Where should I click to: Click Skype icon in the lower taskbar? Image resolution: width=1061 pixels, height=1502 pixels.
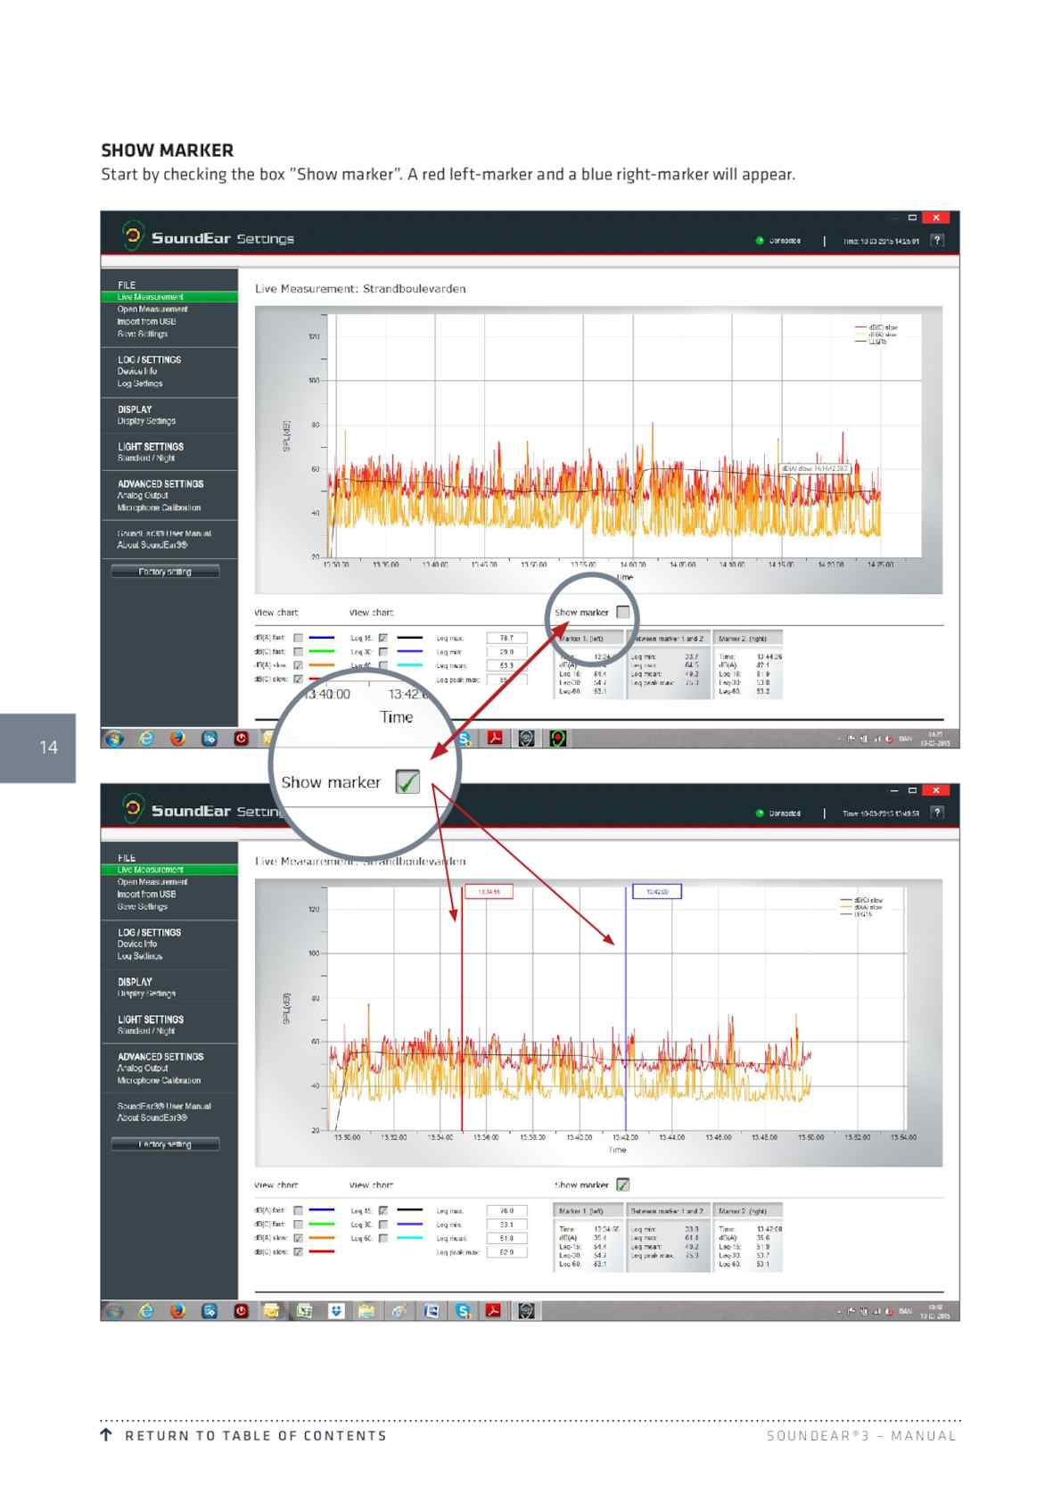(463, 1310)
